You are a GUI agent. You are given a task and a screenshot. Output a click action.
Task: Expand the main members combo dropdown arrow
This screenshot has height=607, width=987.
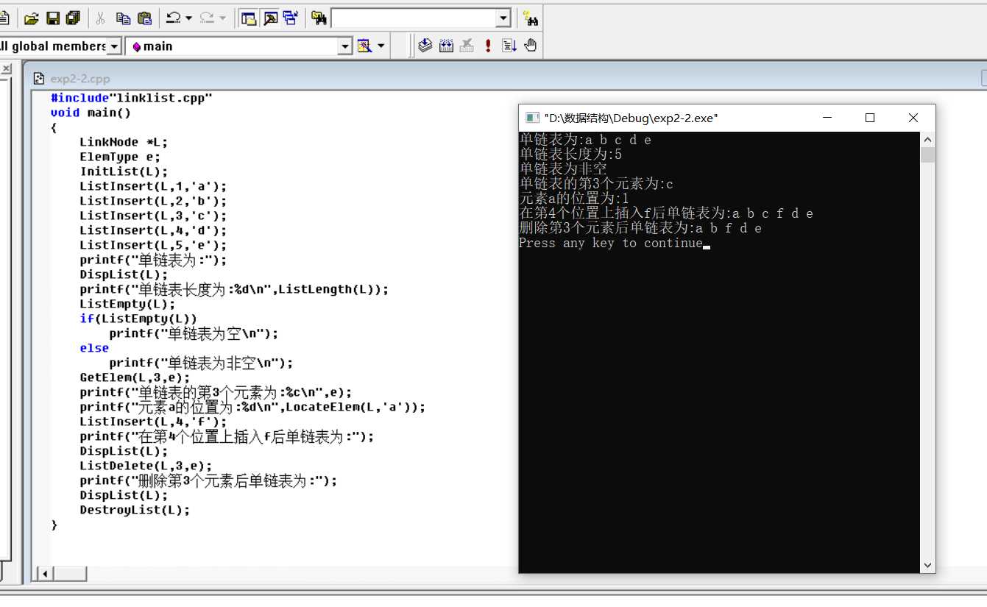(x=345, y=46)
